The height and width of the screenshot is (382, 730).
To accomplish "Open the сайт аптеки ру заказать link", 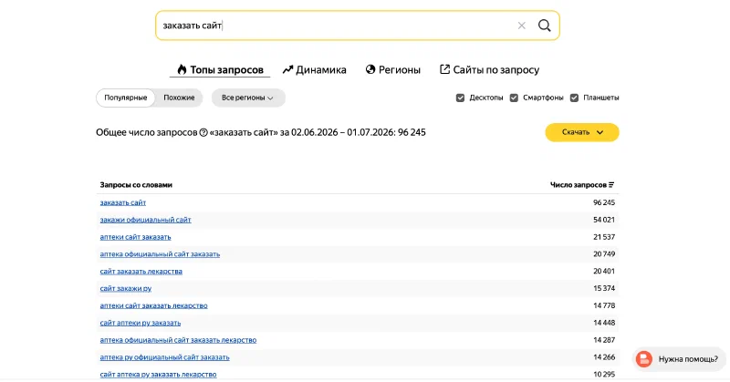I will [141, 323].
